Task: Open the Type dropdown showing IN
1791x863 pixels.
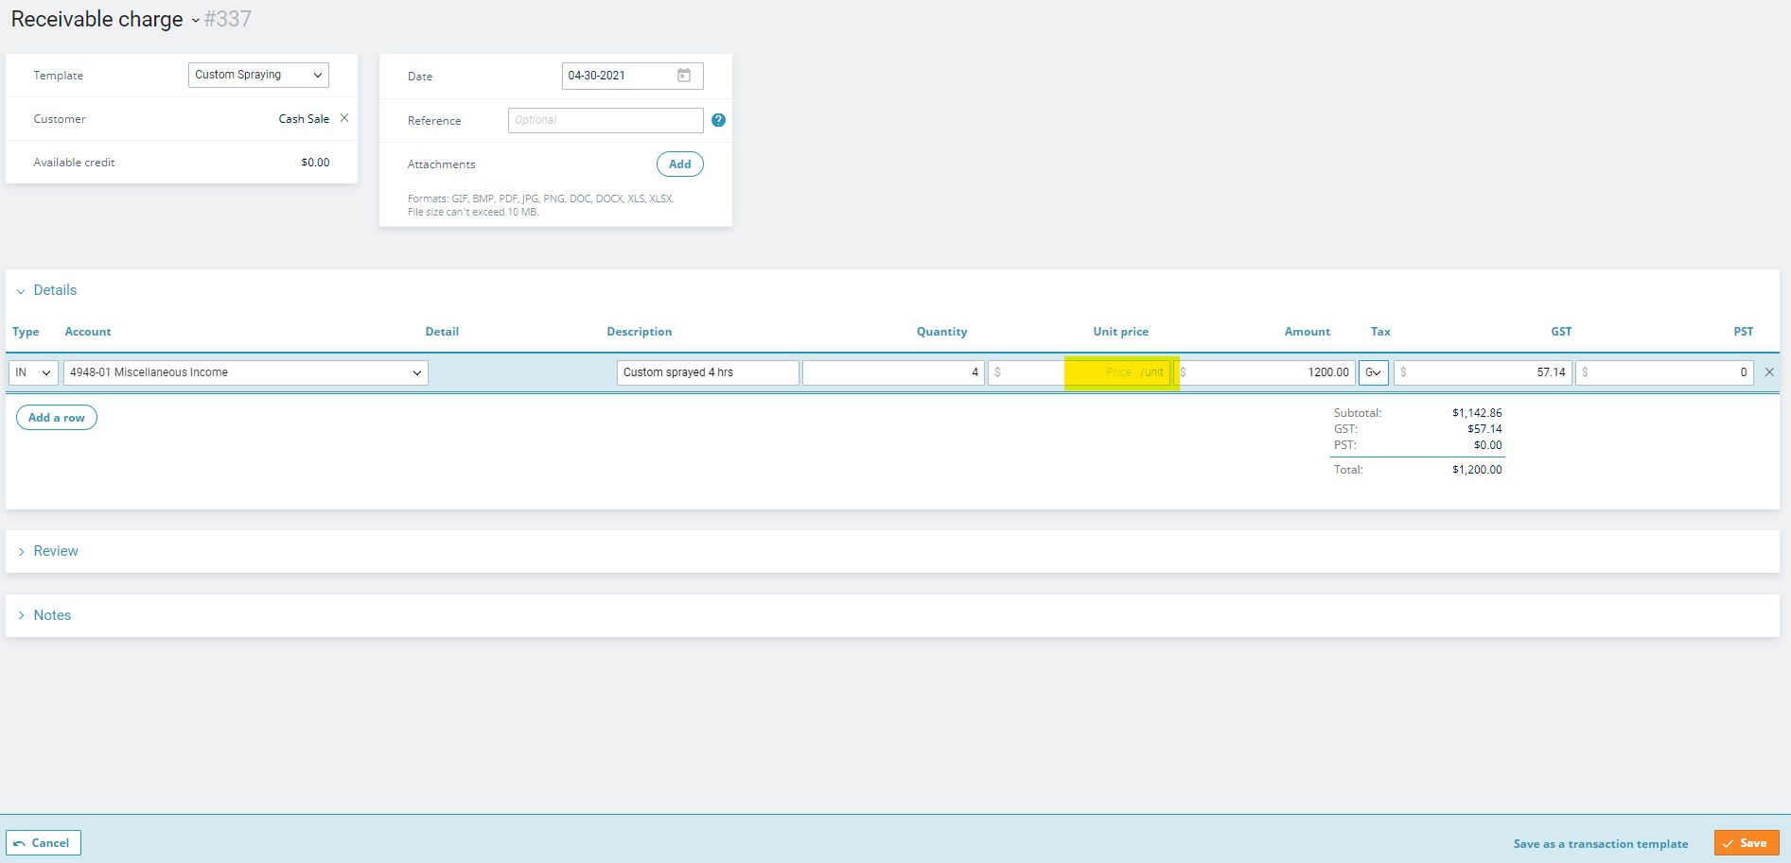Action: pyautogui.click(x=33, y=372)
